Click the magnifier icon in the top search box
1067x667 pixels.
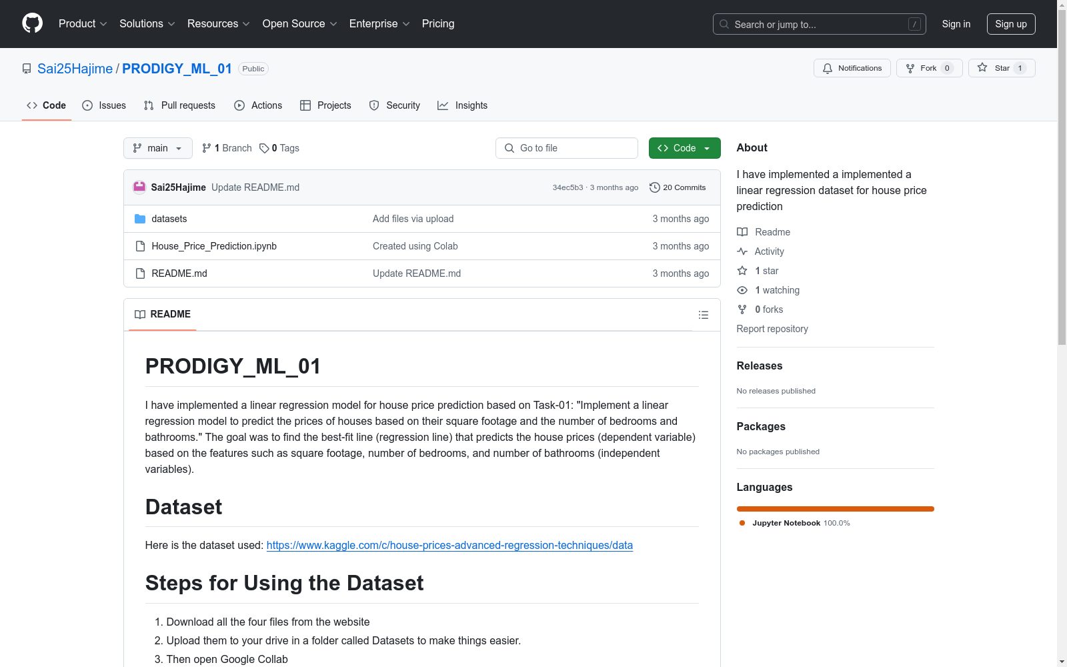pos(724,24)
